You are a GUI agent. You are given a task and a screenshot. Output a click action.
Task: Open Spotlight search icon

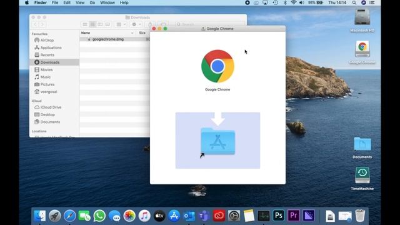[354, 2]
